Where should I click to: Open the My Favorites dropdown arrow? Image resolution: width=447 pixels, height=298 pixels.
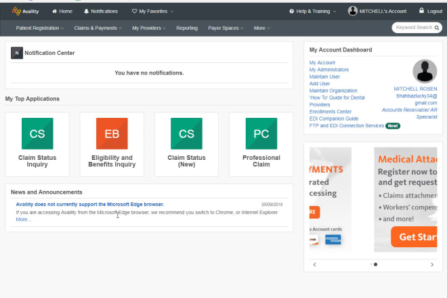(172, 12)
